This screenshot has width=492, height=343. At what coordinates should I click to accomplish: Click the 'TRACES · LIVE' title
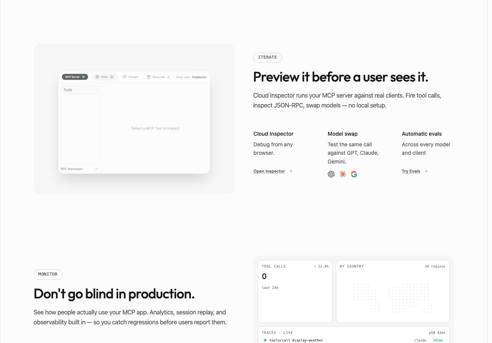coord(277,333)
